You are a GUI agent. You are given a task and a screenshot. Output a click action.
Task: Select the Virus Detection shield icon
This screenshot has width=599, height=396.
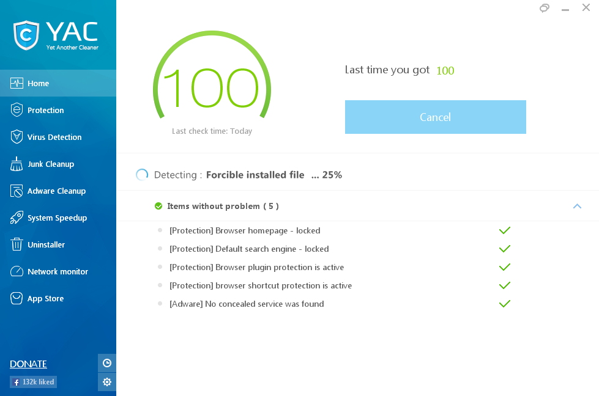(18, 137)
